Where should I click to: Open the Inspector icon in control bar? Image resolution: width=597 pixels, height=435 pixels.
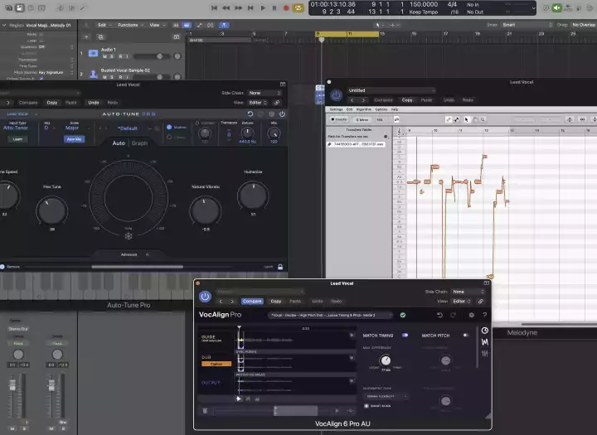20,7
